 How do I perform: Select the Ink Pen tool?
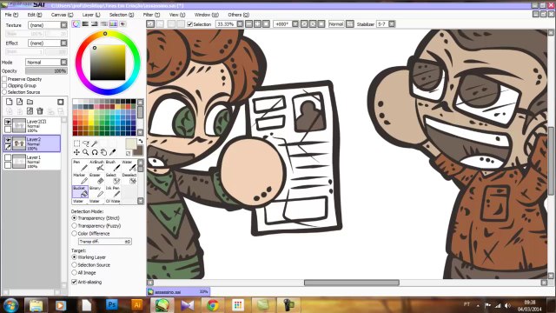(x=113, y=191)
